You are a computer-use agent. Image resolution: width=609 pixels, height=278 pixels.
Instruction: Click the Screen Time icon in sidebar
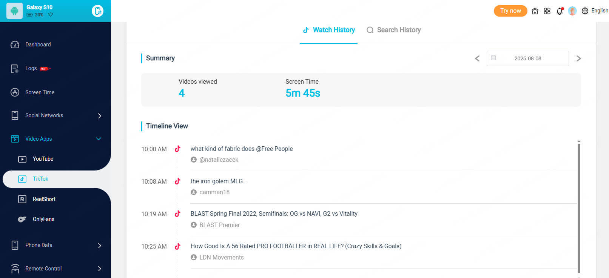point(15,92)
